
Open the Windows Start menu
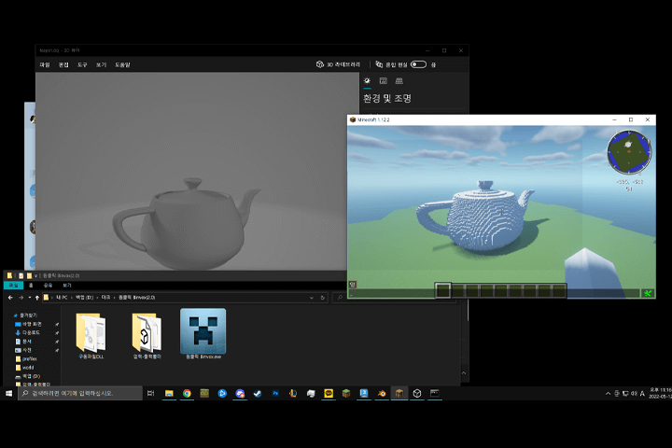tap(9, 393)
